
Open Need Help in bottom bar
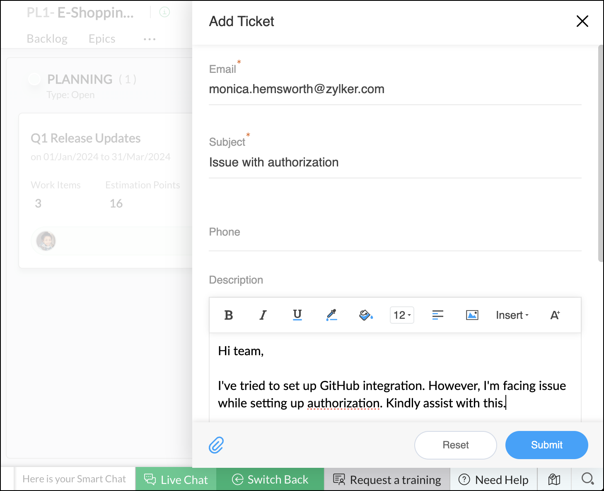pyautogui.click(x=493, y=479)
